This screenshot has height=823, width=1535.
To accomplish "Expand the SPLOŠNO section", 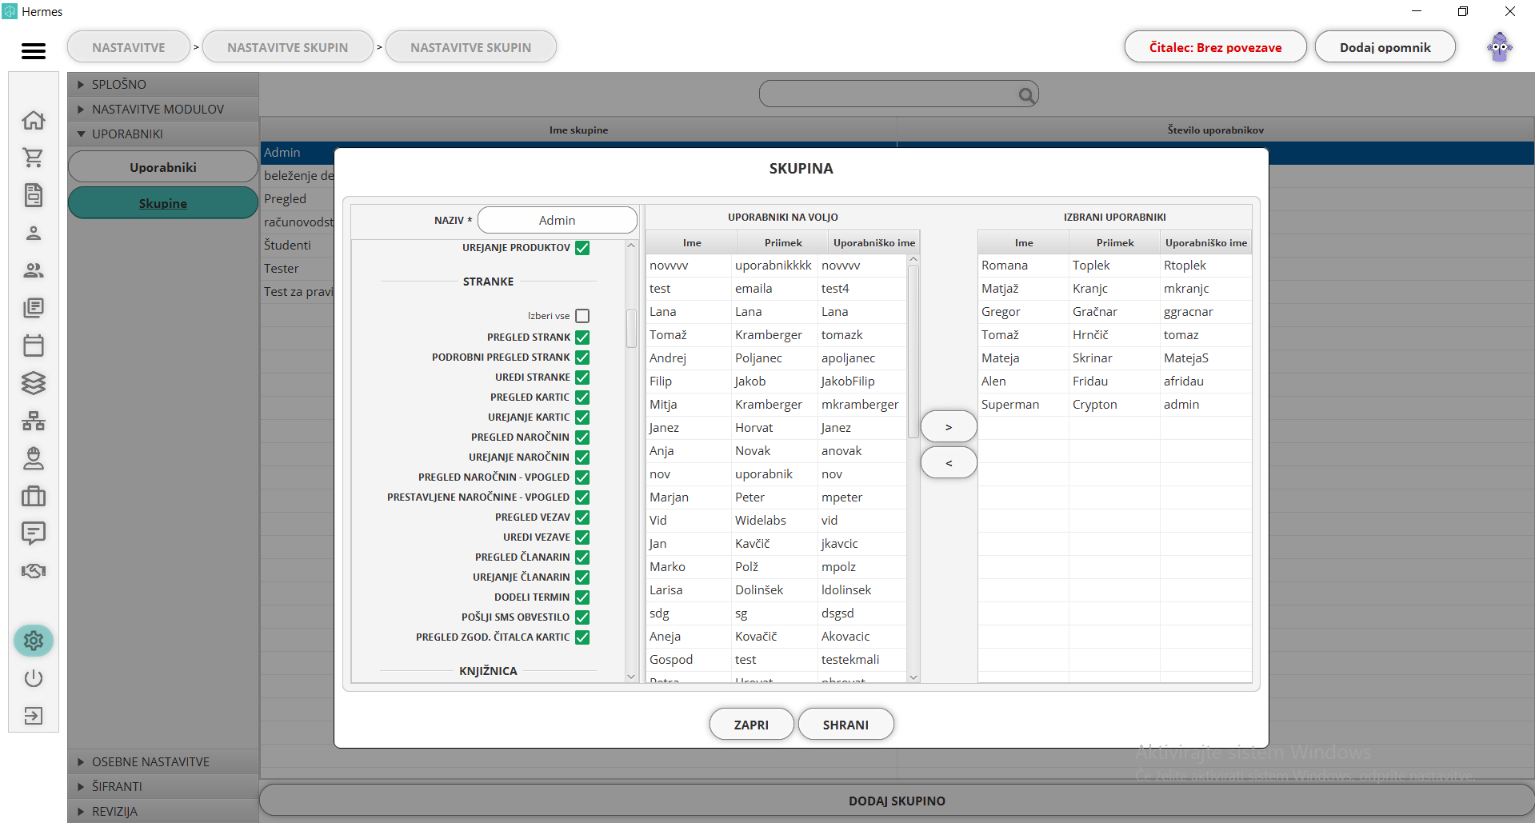I will 163,84.
